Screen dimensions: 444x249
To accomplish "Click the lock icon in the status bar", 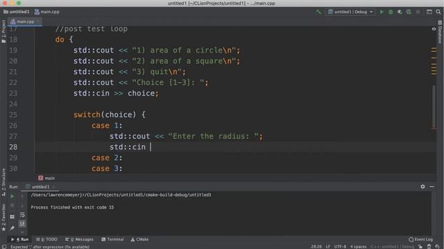I will tap(420, 247).
